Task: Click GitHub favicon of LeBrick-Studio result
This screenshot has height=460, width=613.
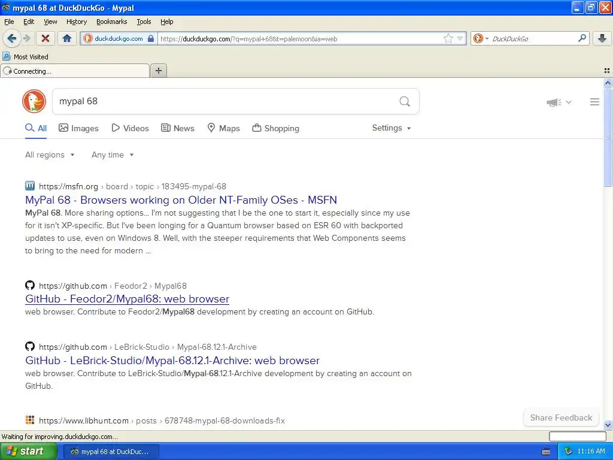Action: (30, 346)
